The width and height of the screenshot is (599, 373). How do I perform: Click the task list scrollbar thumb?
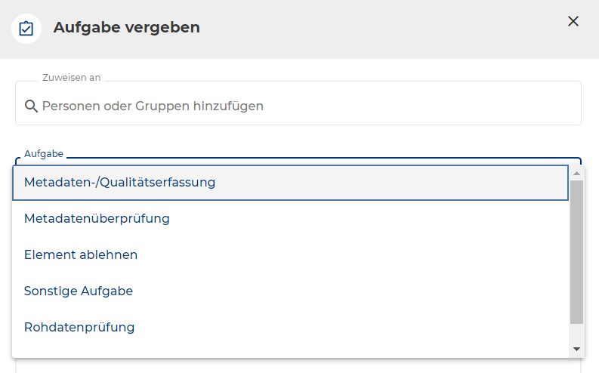click(576, 252)
